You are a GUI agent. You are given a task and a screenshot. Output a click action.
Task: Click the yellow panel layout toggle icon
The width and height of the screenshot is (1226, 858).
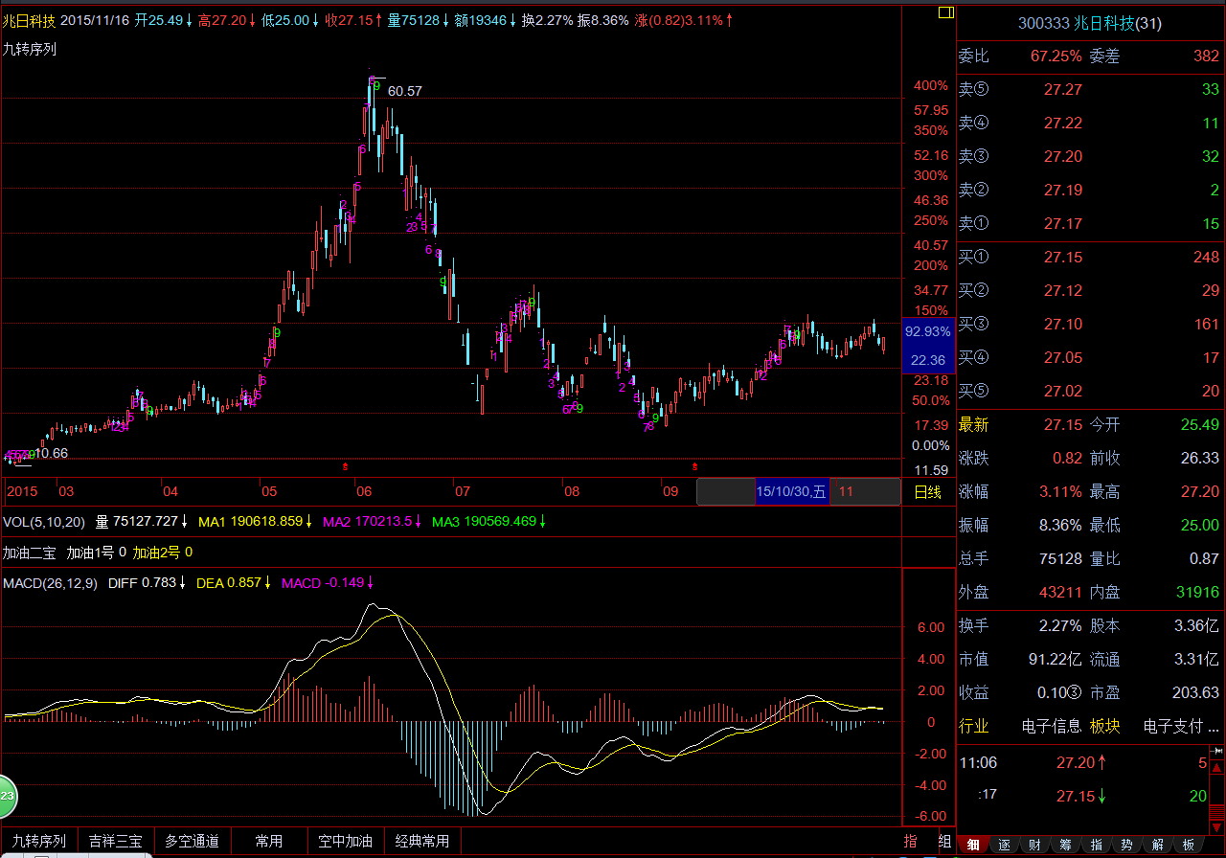coord(945,12)
